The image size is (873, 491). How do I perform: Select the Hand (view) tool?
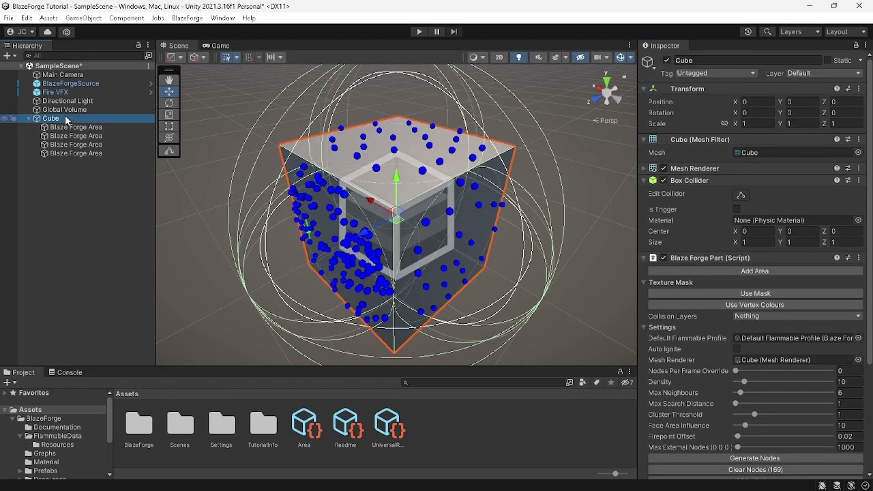(169, 80)
